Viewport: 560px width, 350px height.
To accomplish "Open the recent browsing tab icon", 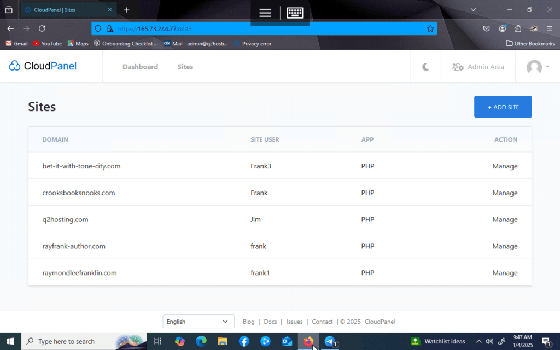I will coord(9,10).
